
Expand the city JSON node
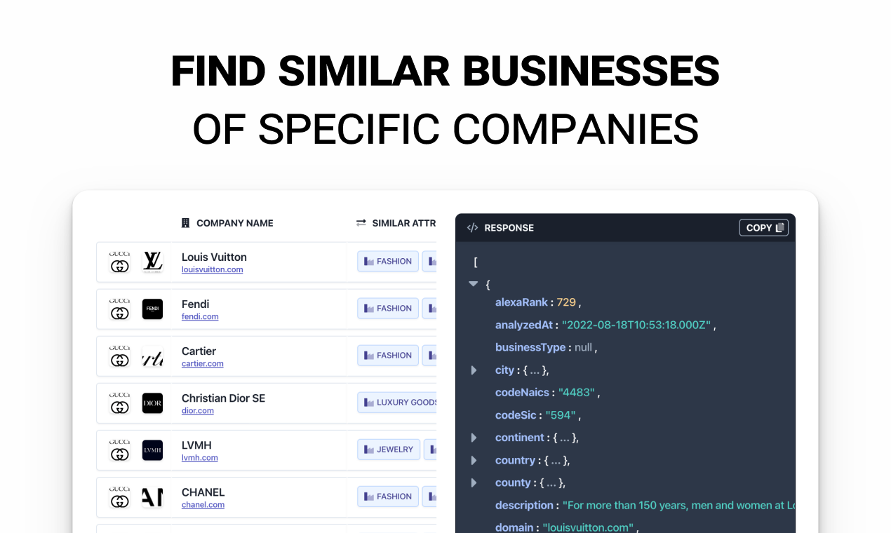point(474,370)
